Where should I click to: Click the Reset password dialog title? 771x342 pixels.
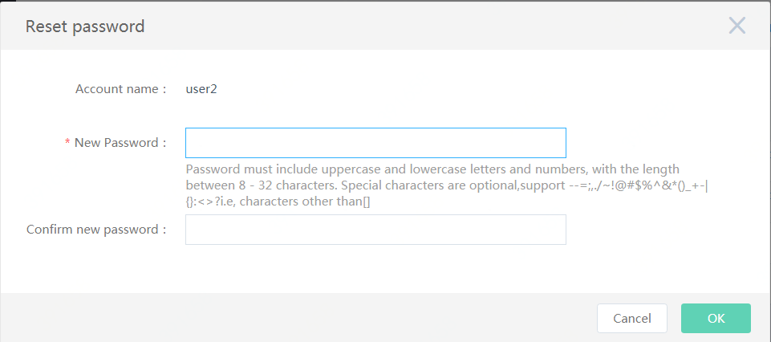click(85, 26)
